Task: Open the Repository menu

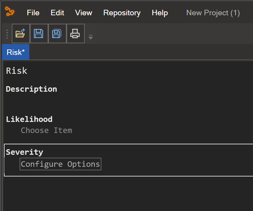Action: click(122, 13)
